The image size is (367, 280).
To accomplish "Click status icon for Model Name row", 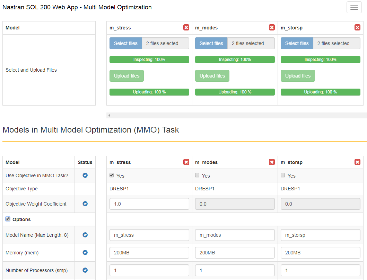I will click(85, 235).
